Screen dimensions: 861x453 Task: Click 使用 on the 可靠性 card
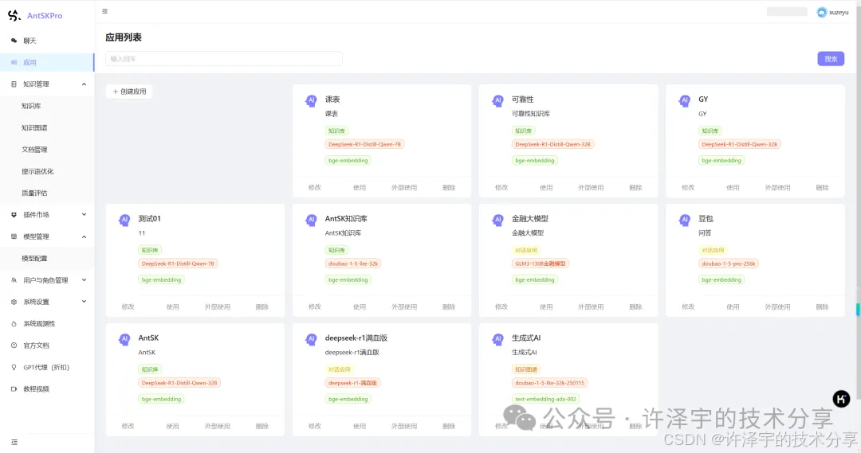point(546,188)
